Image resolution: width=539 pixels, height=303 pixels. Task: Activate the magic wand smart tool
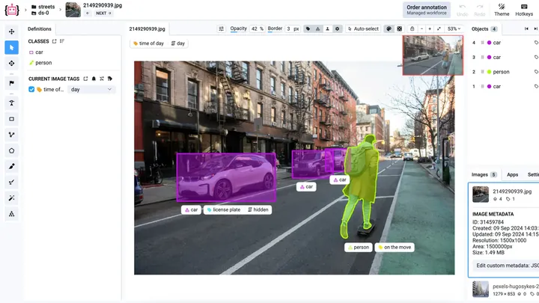click(12, 198)
